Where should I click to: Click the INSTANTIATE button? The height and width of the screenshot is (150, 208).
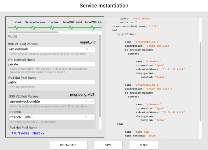pyautogui.click(x=68, y=145)
